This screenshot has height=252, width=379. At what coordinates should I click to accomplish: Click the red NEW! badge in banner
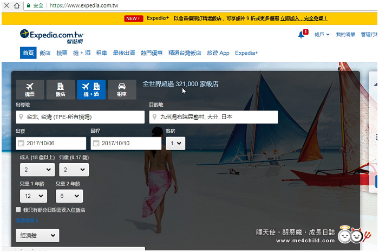[134, 18]
